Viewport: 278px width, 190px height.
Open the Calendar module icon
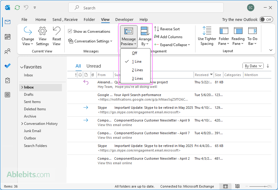point(8,37)
